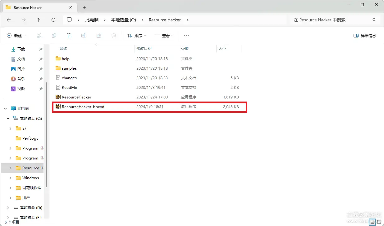Select PerfLogs folder in the tree
Viewport: 384px width, 226px height.
30,138
